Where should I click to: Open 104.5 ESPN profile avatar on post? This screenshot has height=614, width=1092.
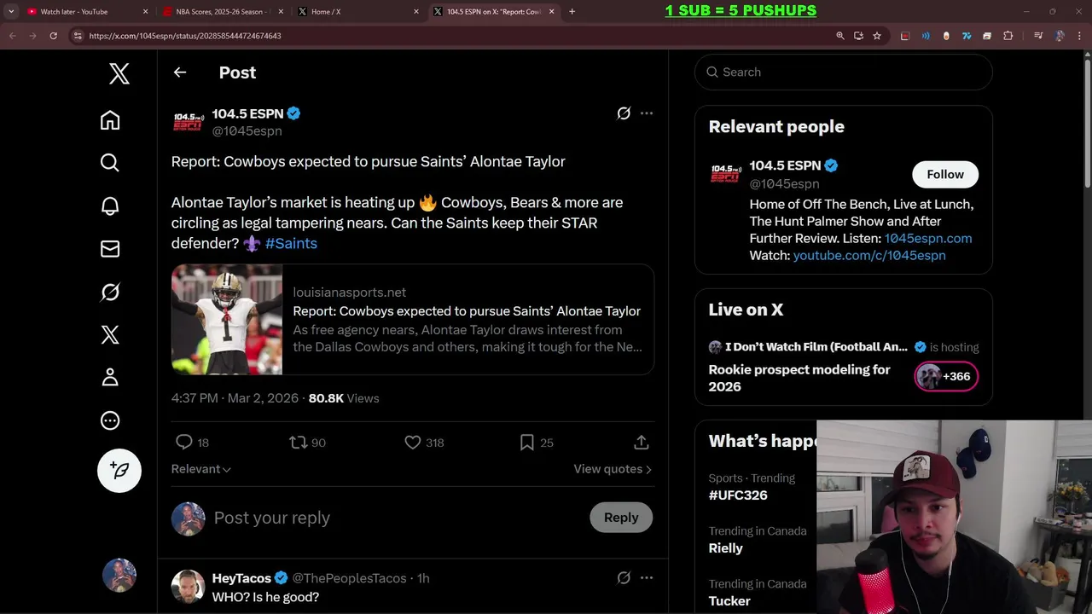point(188,122)
